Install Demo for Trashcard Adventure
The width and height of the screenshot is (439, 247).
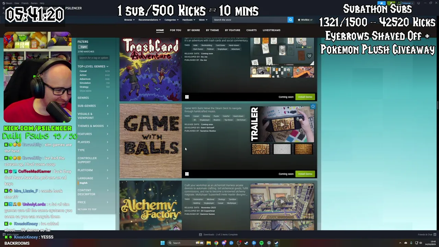305,97
